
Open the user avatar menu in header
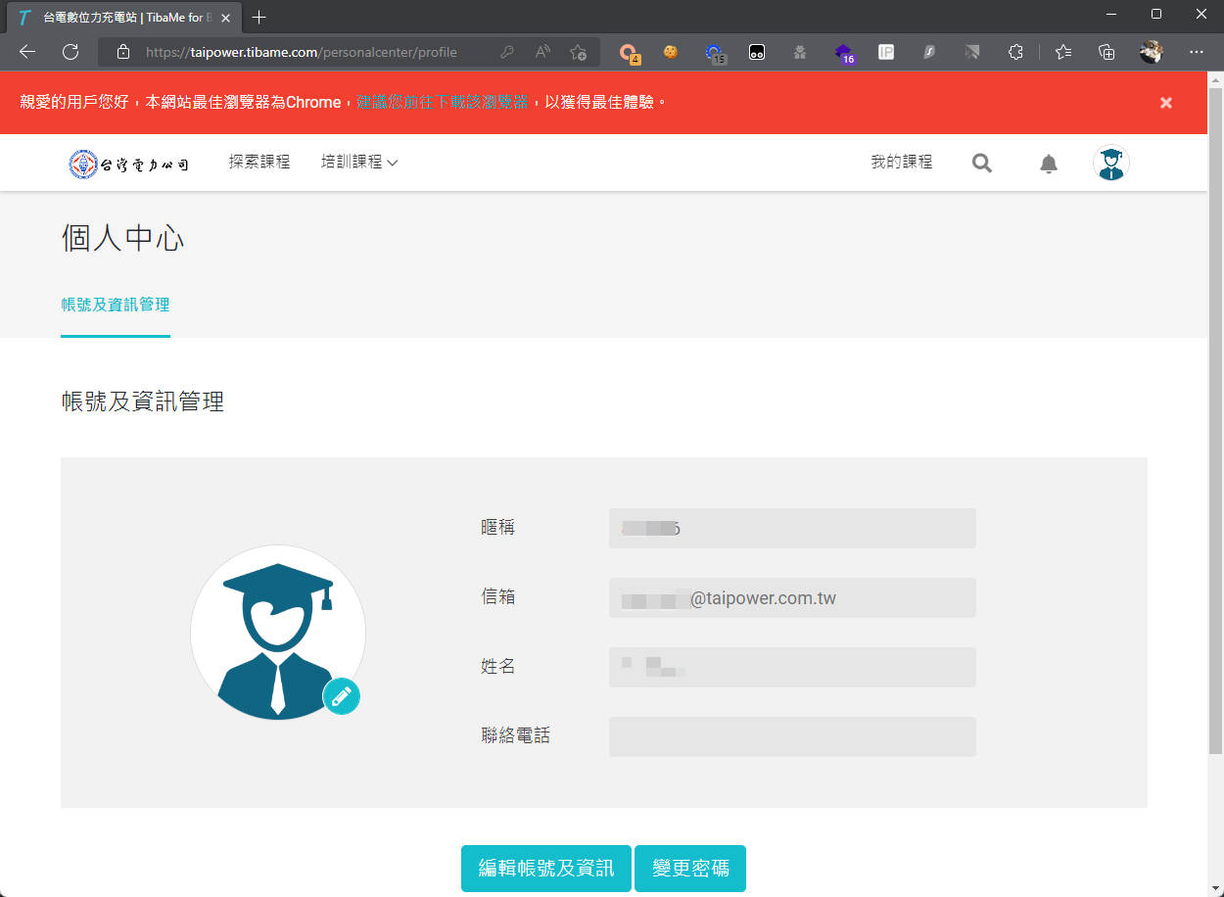click(x=1111, y=164)
